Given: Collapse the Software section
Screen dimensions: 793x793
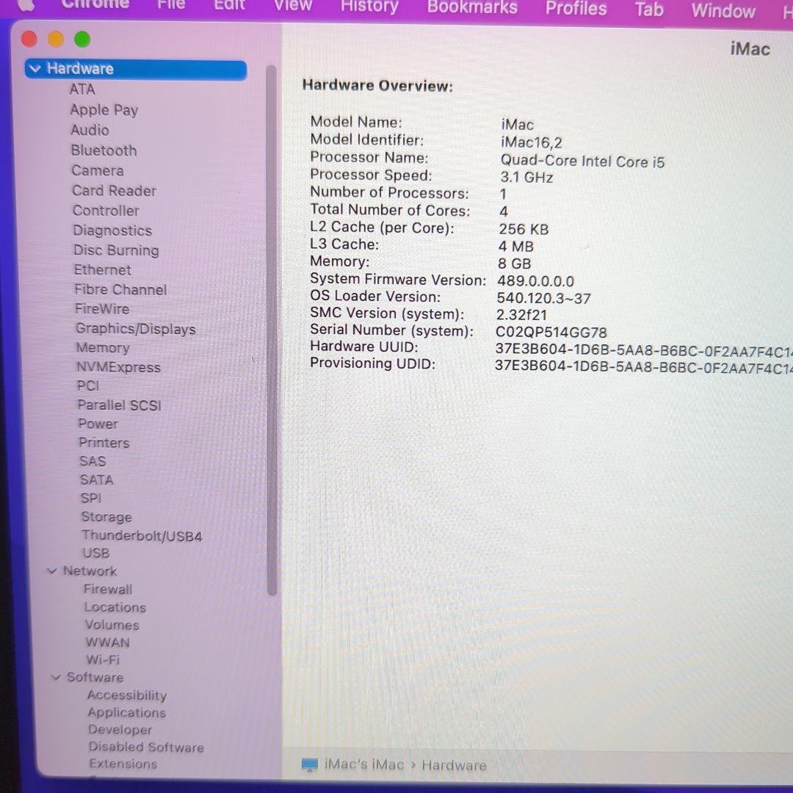Looking at the screenshot, I should (x=56, y=677).
